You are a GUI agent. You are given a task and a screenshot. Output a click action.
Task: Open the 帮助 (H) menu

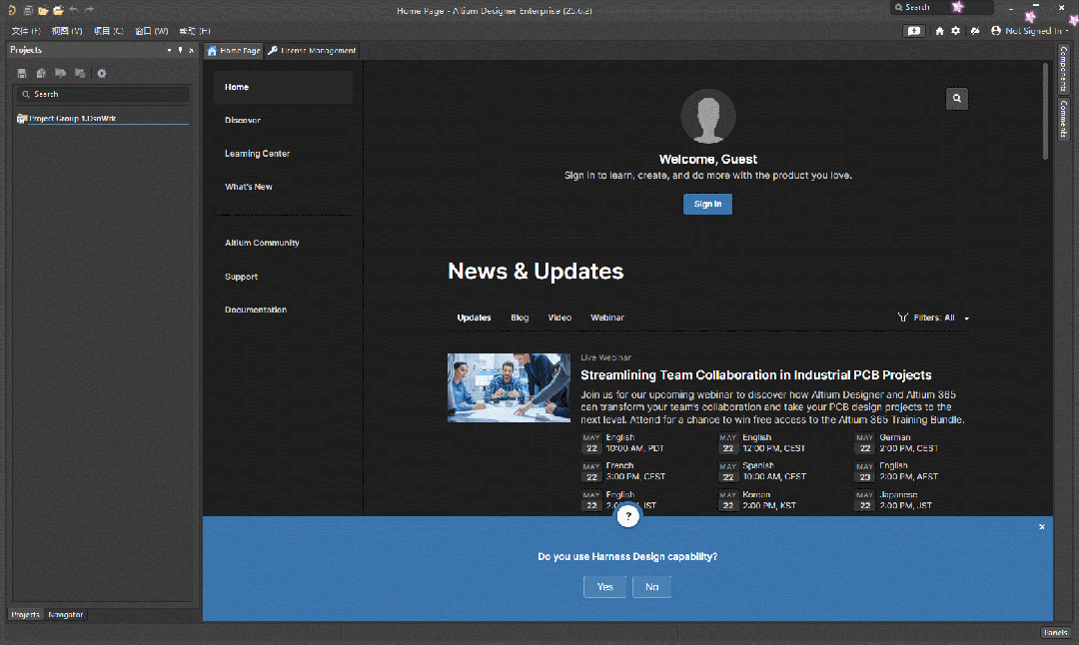(x=195, y=31)
